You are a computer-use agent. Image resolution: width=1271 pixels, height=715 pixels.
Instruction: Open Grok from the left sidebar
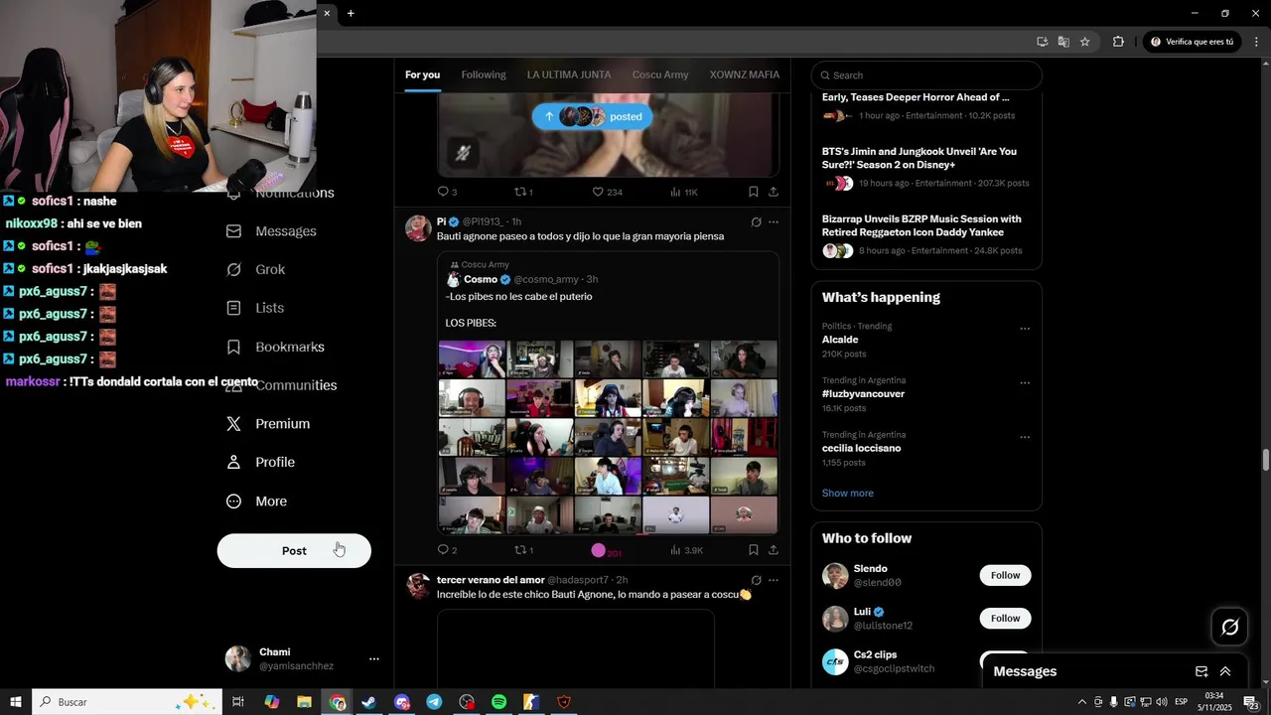(x=255, y=270)
